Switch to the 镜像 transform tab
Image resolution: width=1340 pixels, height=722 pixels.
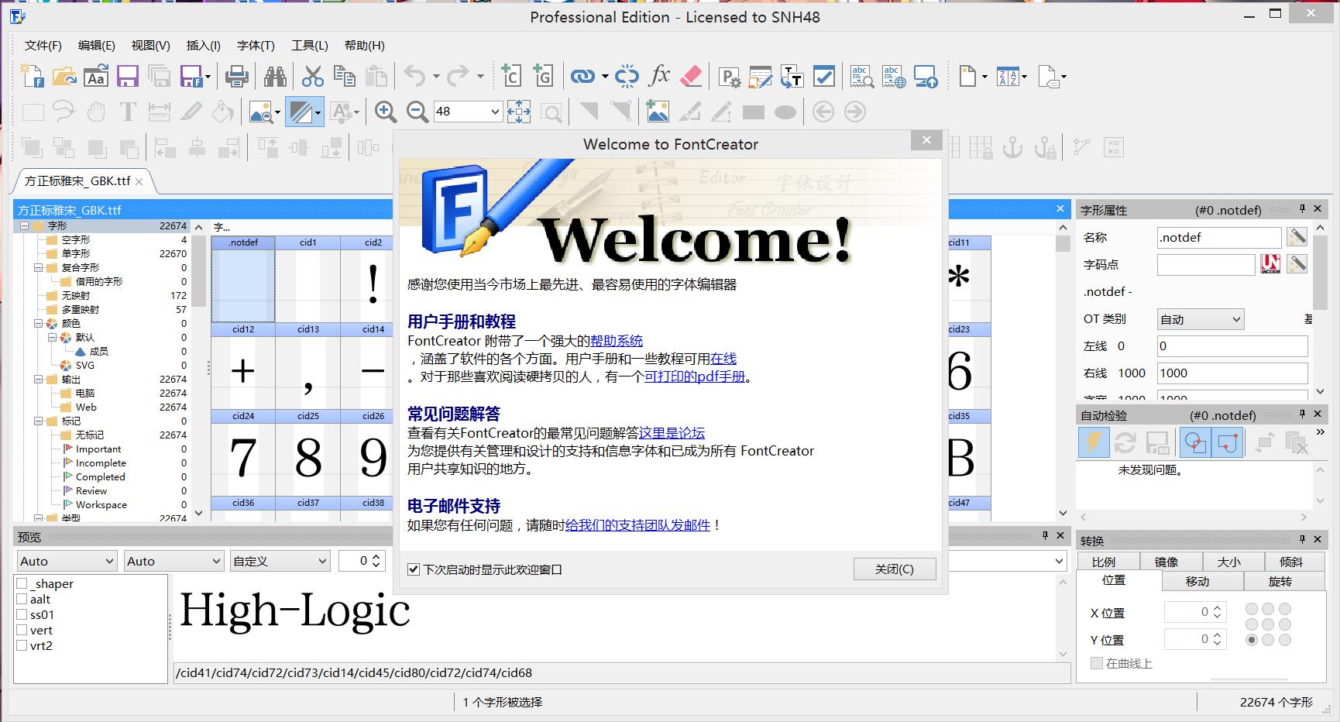click(x=1166, y=562)
